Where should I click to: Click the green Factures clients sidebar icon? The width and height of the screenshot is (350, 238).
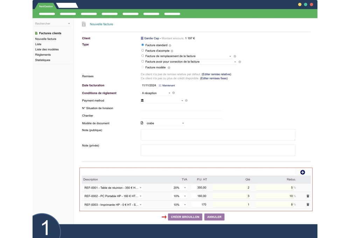pyautogui.click(x=35, y=33)
